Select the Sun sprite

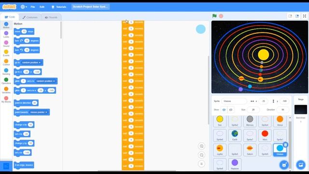tap(220, 121)
